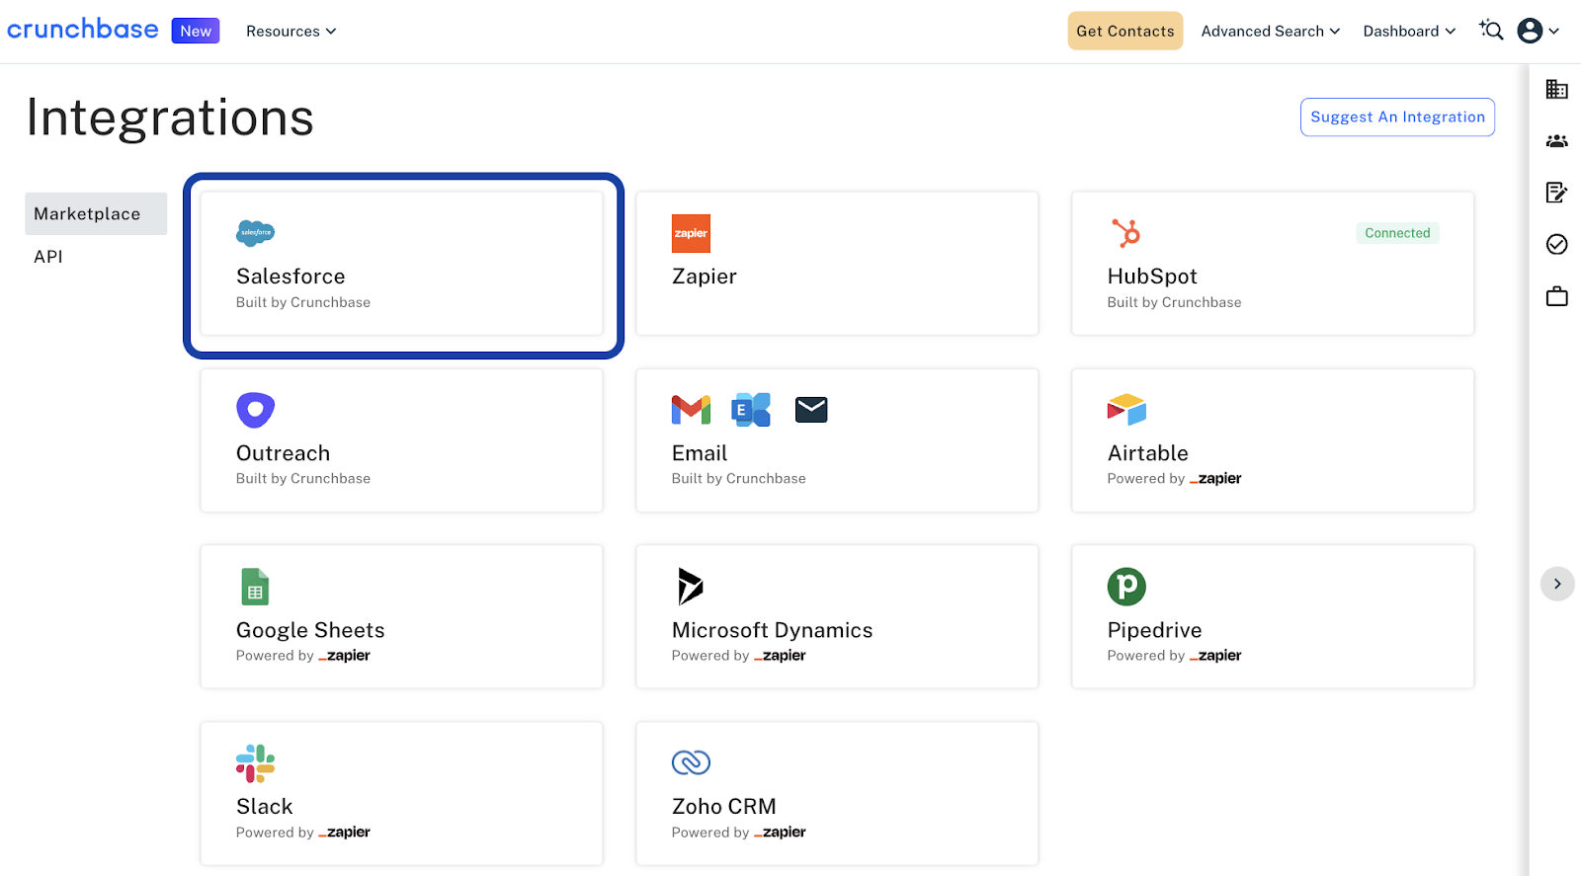Click the Outreach purple logo
The width and height of the screenshot is (1581, 876).
click(255, 410)
